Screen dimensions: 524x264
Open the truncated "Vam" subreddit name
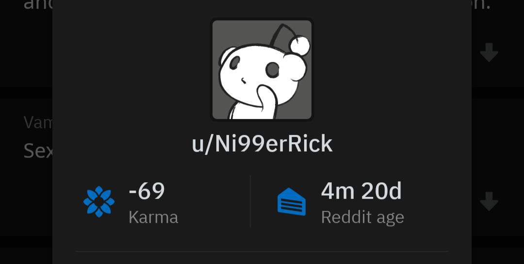click(38, 122)
